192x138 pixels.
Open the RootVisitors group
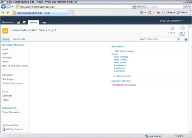(120, 71)
